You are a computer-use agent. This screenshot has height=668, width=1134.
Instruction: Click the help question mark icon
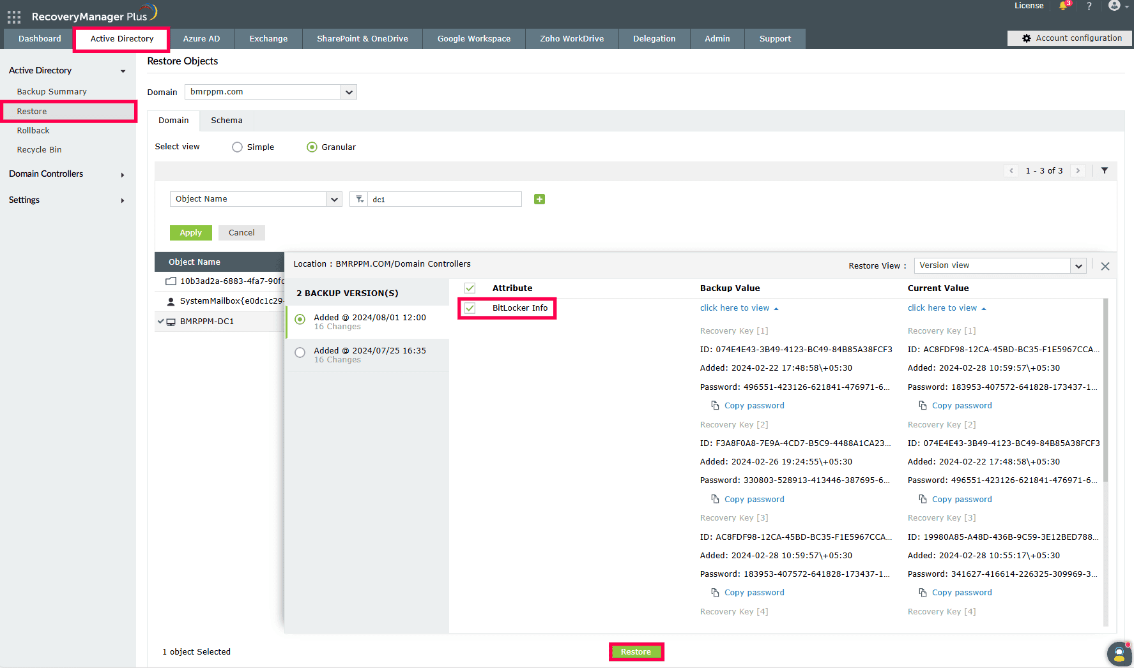[x=1089, y=6]
